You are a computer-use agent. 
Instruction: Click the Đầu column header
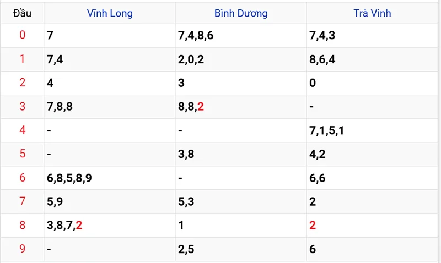pyautogui.click(x=22, y=13)
